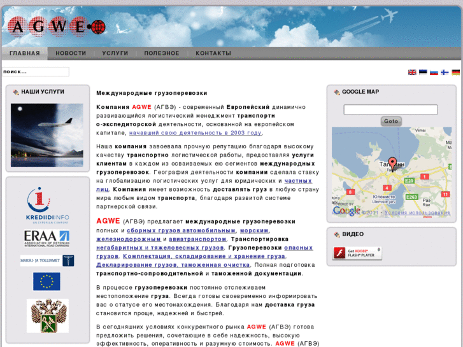The image size is (463, 347).
Task: Click the icon beside GOOGLE MAP heading
Action: point(337,92)
